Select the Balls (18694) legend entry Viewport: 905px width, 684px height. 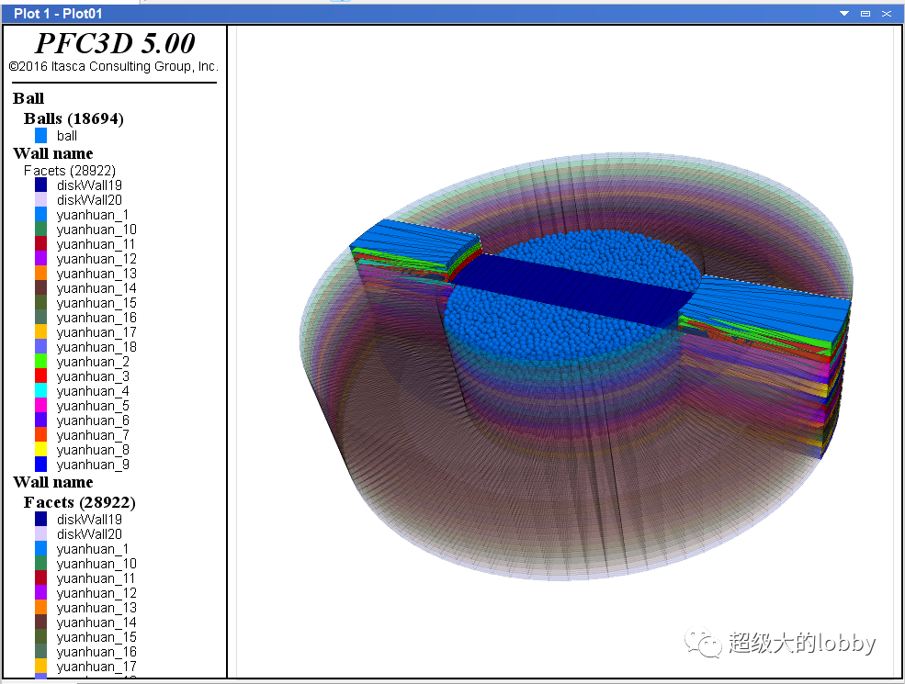point(74,118)
